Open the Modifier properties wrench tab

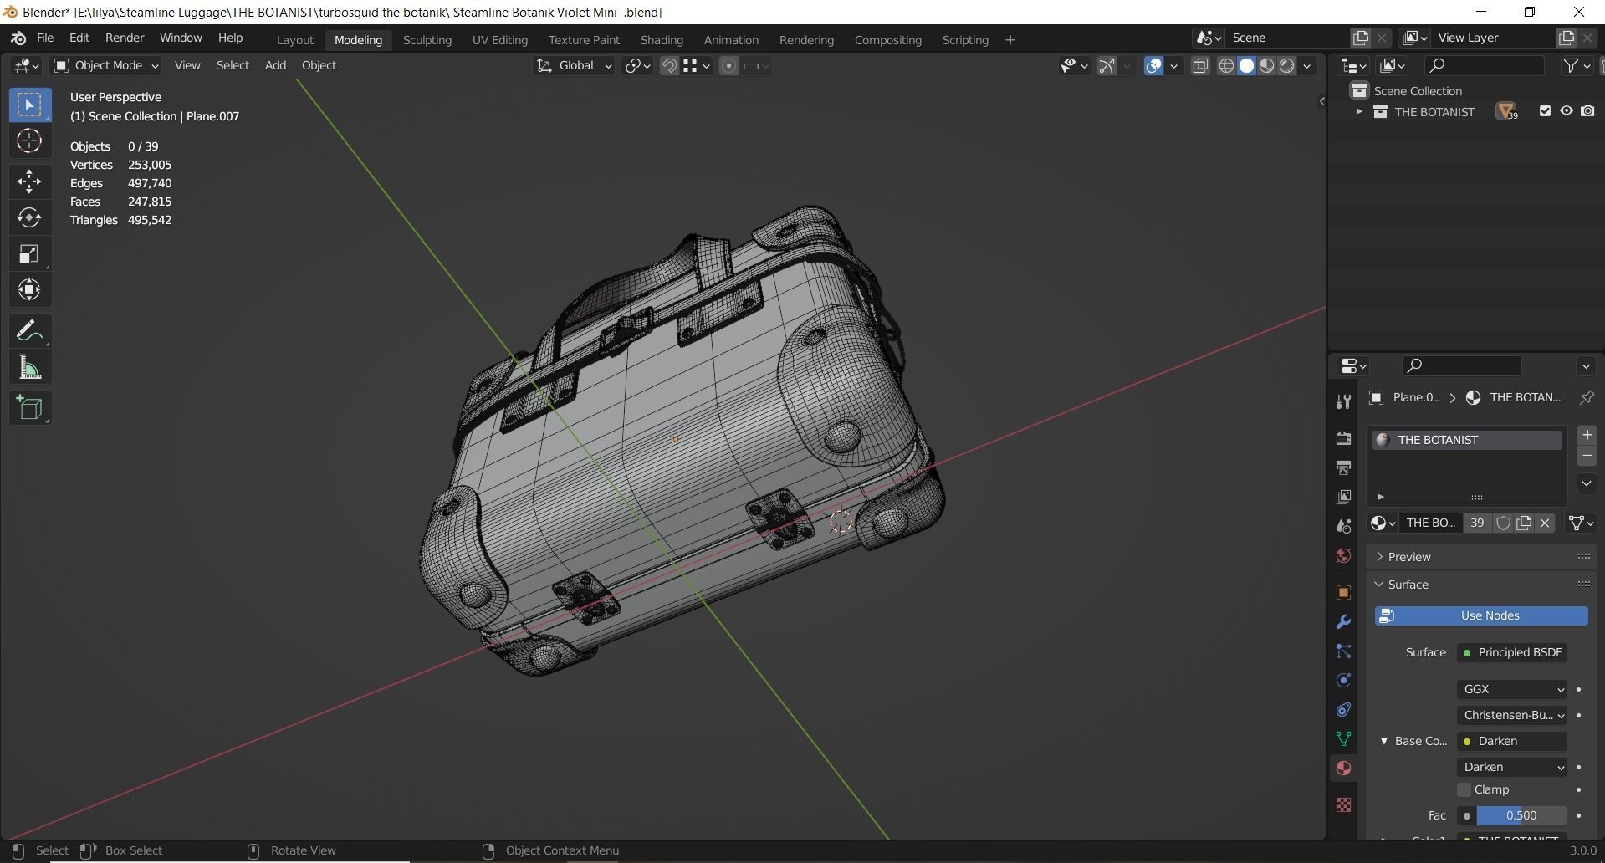point(1343,622)
